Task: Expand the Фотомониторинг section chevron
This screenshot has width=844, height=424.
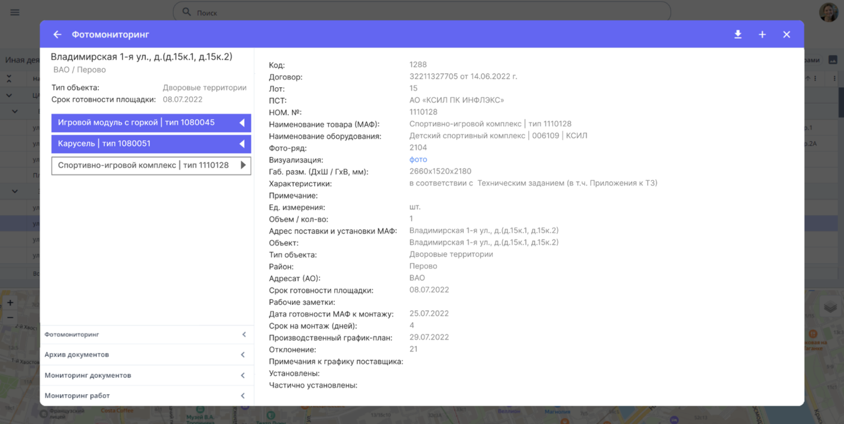Action: point(244,335)
